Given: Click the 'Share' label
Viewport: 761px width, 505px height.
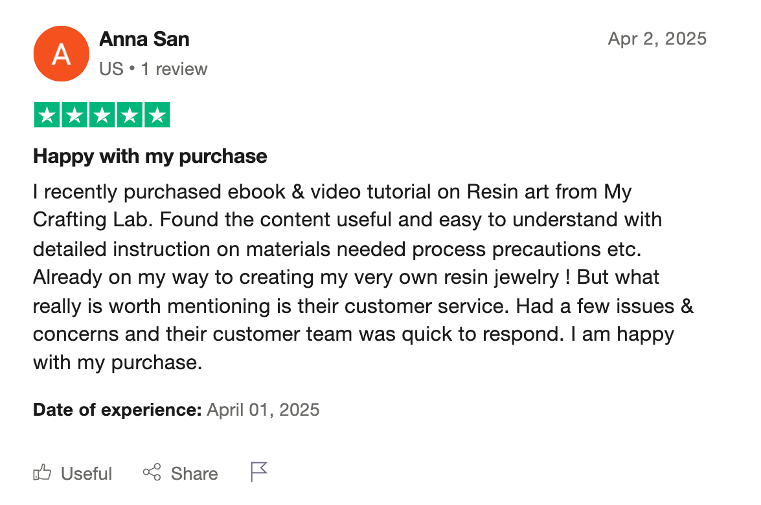Looking at the screenshot, I should 194,473.
